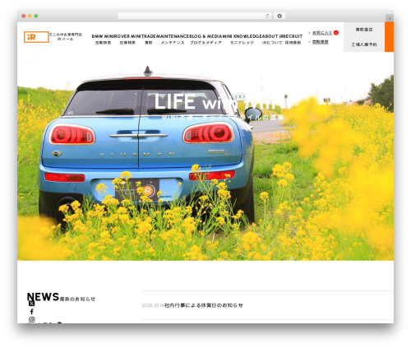Open the TRADE menu item
Image resolution: width=411 pixels, height=348 pixels.
coord(149,39)
